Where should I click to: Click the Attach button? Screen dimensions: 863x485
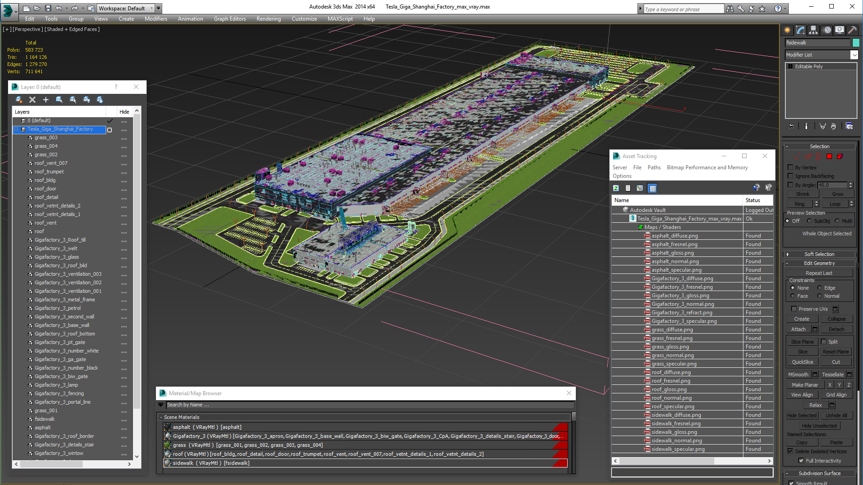click(798, 329)
